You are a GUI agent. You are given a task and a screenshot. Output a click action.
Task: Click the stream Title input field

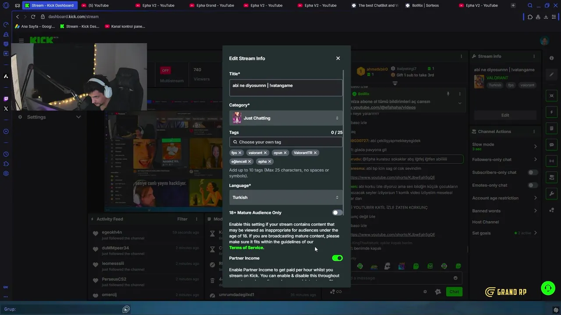pyautogui.click(x=285, y=87)
